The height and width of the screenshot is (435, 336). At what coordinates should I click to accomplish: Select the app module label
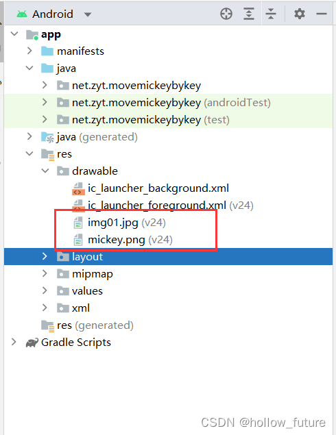click(51, 35)
